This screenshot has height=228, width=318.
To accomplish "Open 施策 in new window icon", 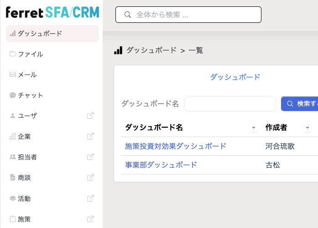I will (x=90, y=219).
